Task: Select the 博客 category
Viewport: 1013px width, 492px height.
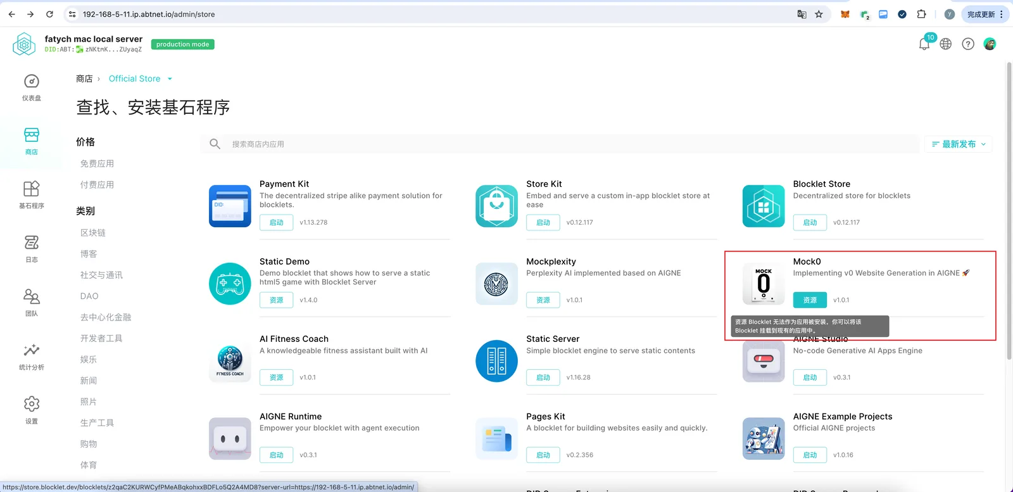Action: point(89,254)
